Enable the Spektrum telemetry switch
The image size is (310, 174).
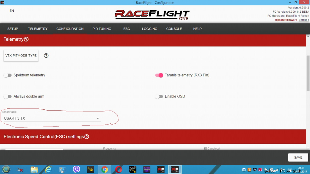point(8,75)
